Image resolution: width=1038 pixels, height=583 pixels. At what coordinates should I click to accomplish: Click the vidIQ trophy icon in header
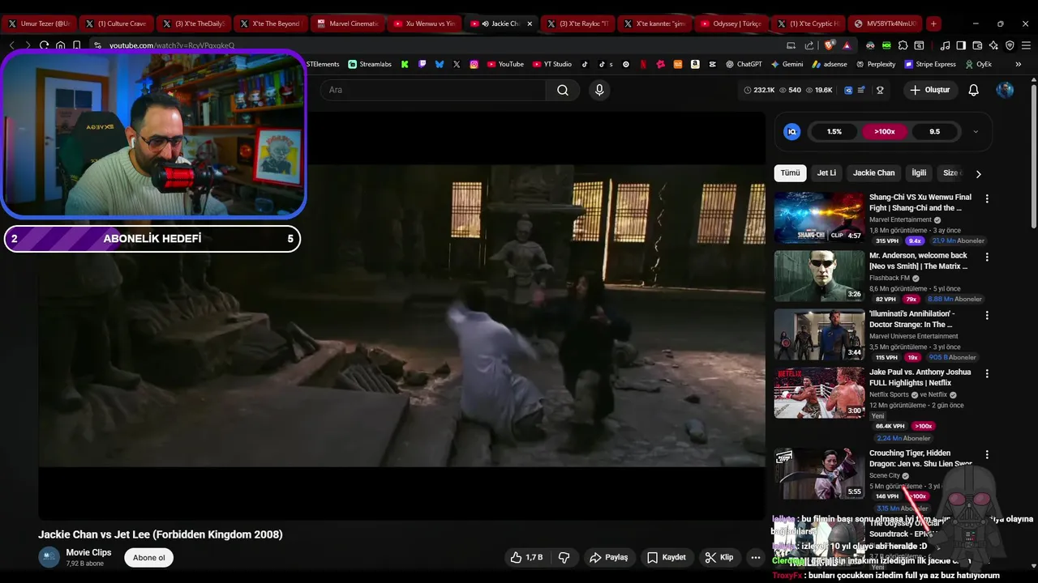point(880,90)
